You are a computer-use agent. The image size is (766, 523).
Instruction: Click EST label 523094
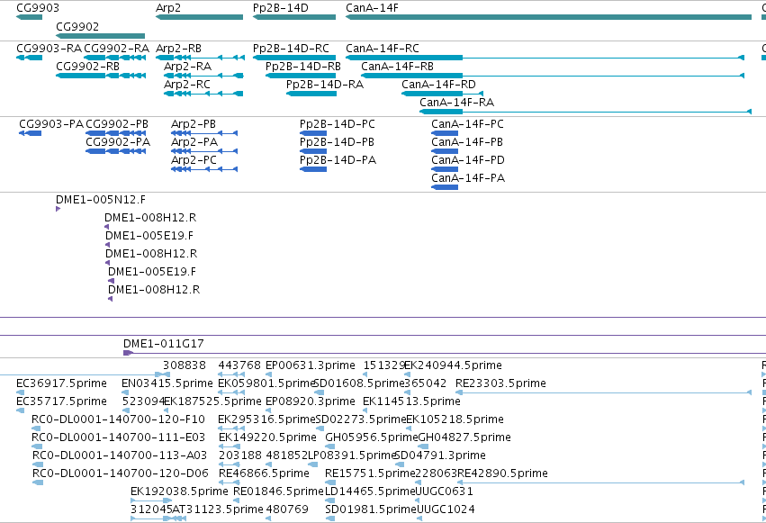coord(143,401)
